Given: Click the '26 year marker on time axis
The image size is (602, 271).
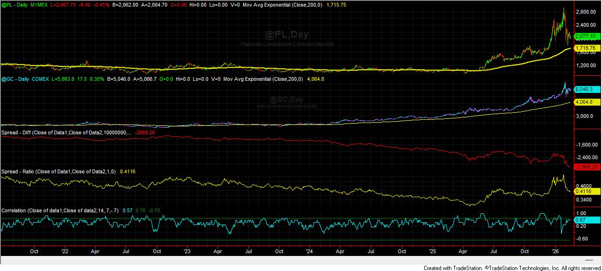Looking at the screenshot, I should click(555, 251).
